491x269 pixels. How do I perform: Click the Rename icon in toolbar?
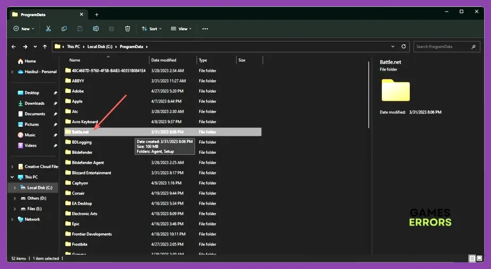click(96, 29)
